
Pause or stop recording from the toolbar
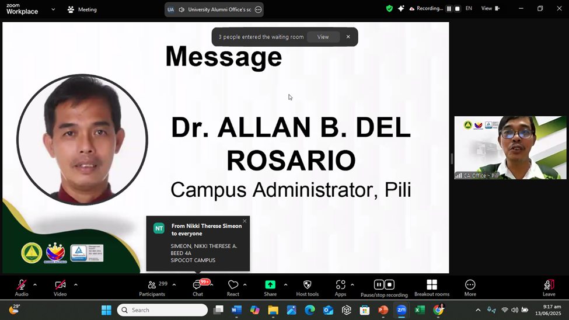coord(384,285)
